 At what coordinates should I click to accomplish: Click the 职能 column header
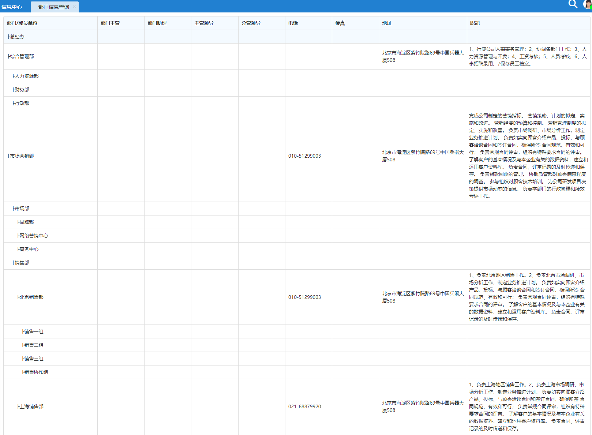[475, 23]
